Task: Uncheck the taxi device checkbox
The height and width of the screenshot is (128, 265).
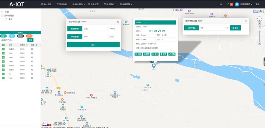Action: pyautogui.click(x=3, y=74)
